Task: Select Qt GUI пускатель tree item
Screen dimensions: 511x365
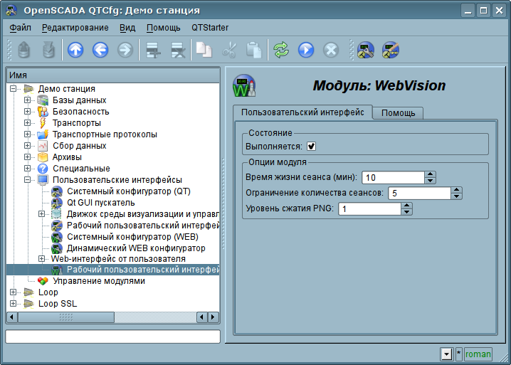Action: click(100, 203)
